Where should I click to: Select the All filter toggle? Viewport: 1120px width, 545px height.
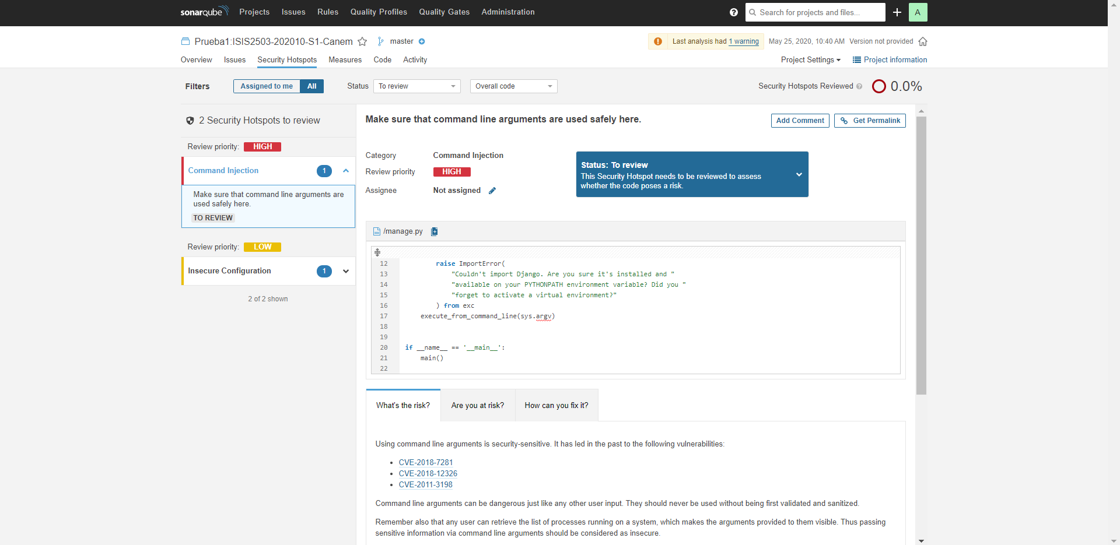pyautogui.click(x=312, y=86)
